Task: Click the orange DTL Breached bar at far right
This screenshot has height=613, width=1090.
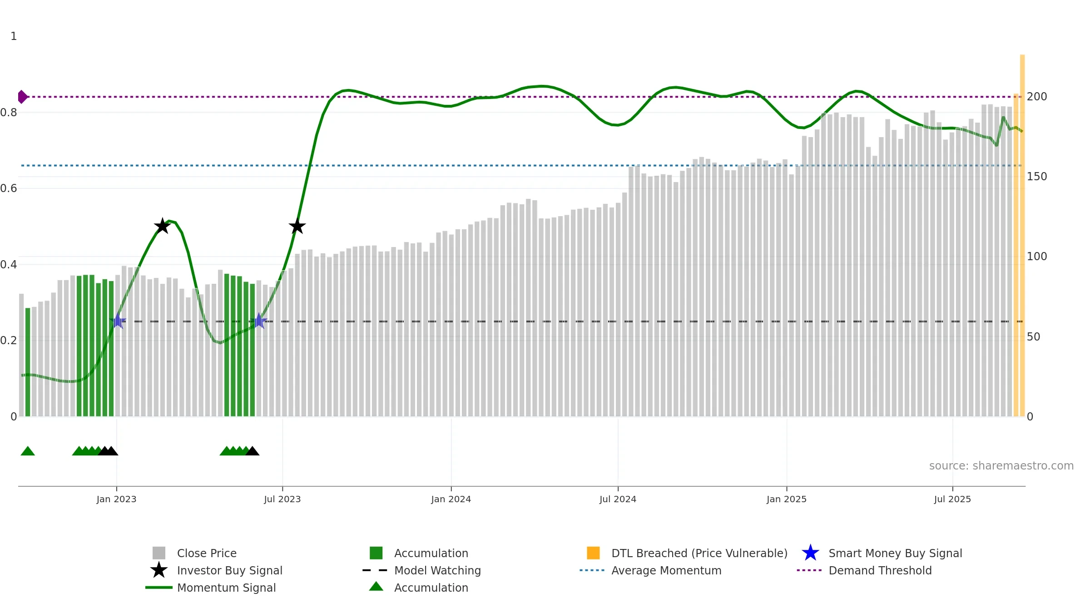Action: coord(1022,235)
